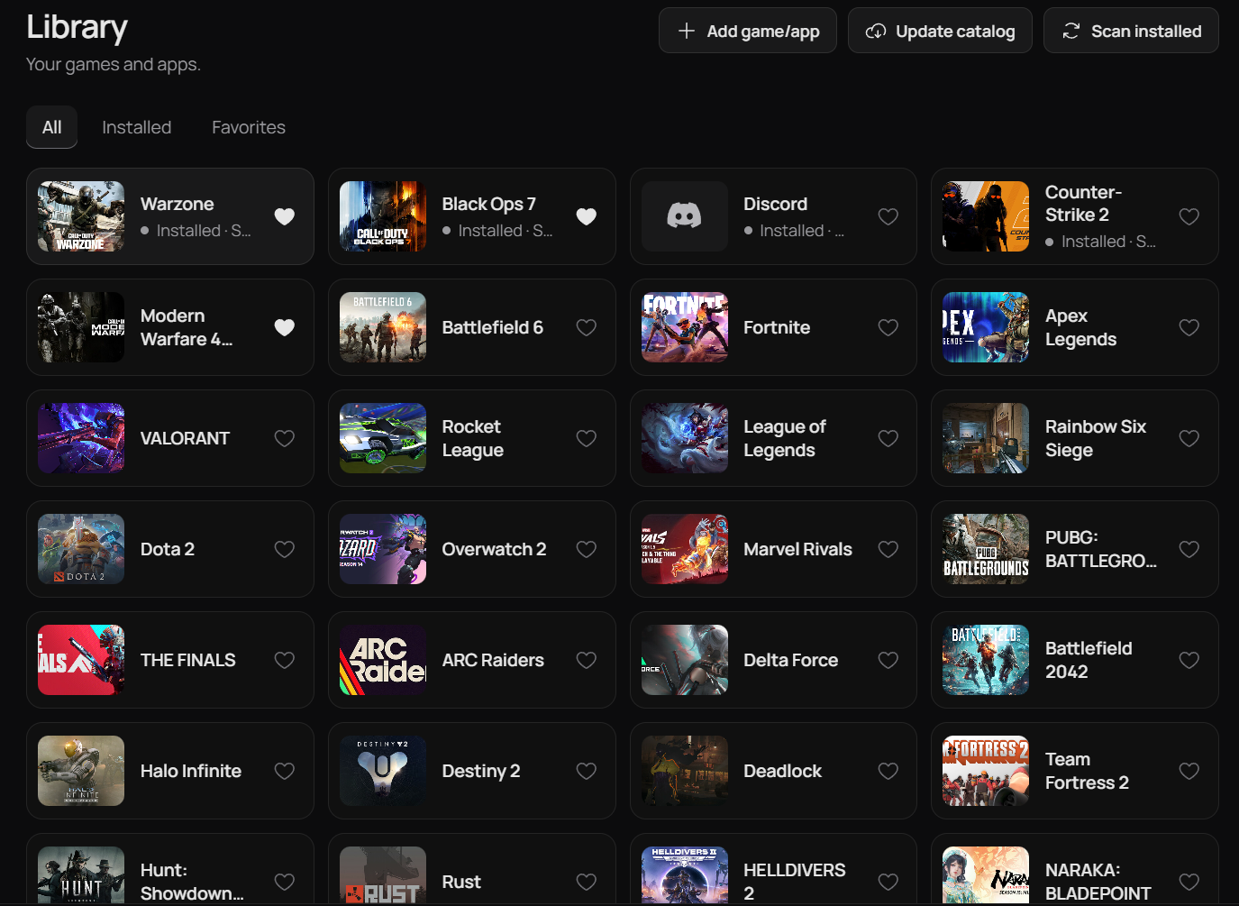Favorite Battlefield 6 via heart icon
The width and height of the screenshot is (1239, 906).
pyautogui.click(x=587, y=327)
